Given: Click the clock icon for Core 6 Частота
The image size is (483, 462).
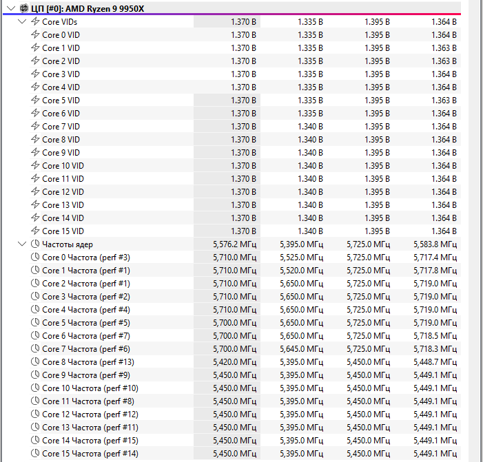Looking at the screenshot, I should point(35,335).
